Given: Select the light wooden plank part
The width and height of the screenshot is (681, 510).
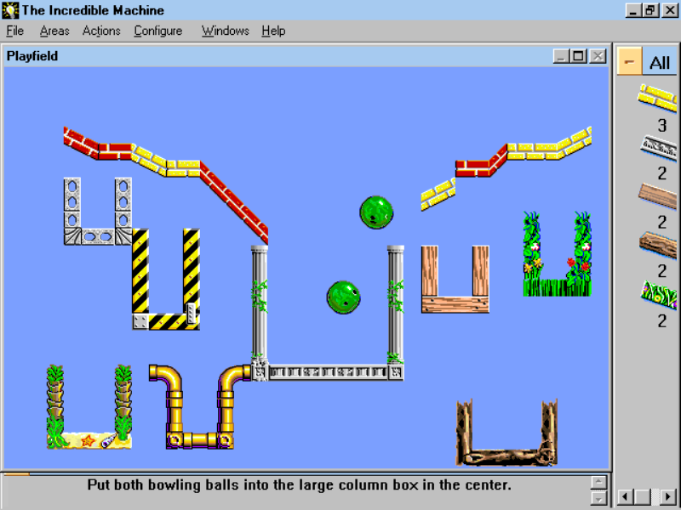Looking at the screenshot, I should pos(657,196).
